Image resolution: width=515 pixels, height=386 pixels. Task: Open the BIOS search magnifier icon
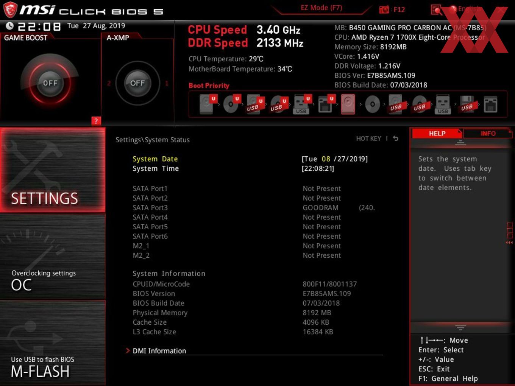pyautogui.click(x=436, y=10)
